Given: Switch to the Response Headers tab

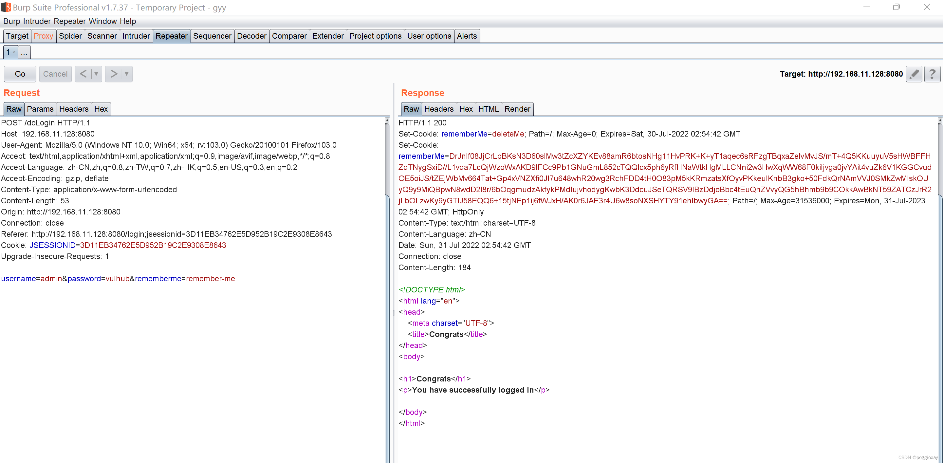Looking at the screenshot, I should [439, 109].
